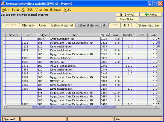Viewport: 164px width, 122px height.
Task: Open the Sök menu
Action: [x=30, y=10]
